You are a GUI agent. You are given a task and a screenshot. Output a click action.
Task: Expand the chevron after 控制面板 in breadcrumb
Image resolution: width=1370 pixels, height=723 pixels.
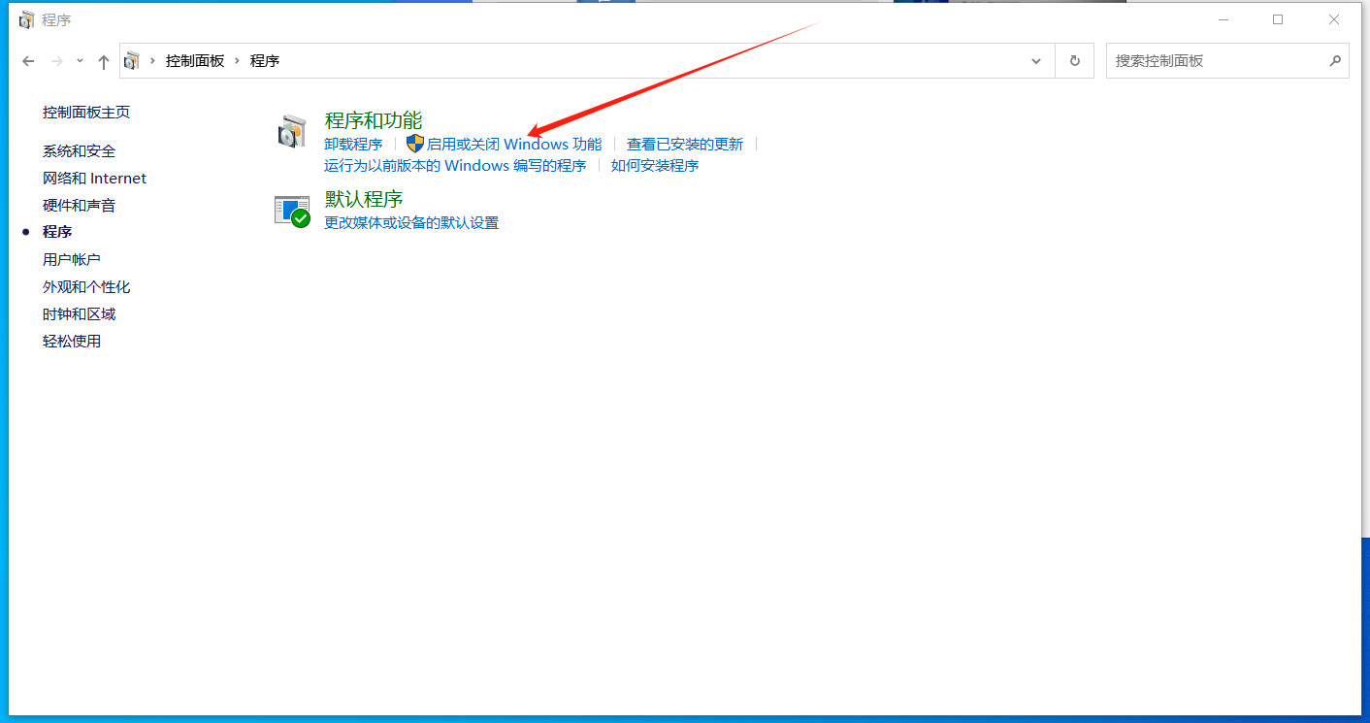(x=237, y=60)
